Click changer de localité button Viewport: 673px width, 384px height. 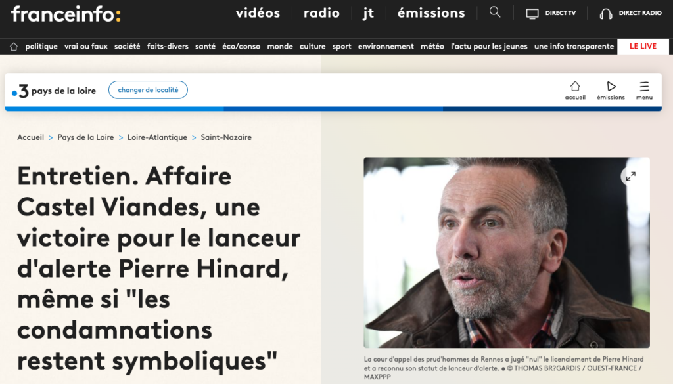tap(148, 89)
